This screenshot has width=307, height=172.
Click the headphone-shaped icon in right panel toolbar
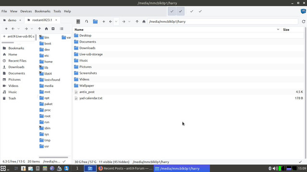pyautogui.click(x=86, y=21)
